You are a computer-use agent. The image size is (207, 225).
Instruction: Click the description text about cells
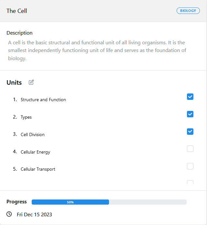97,50
